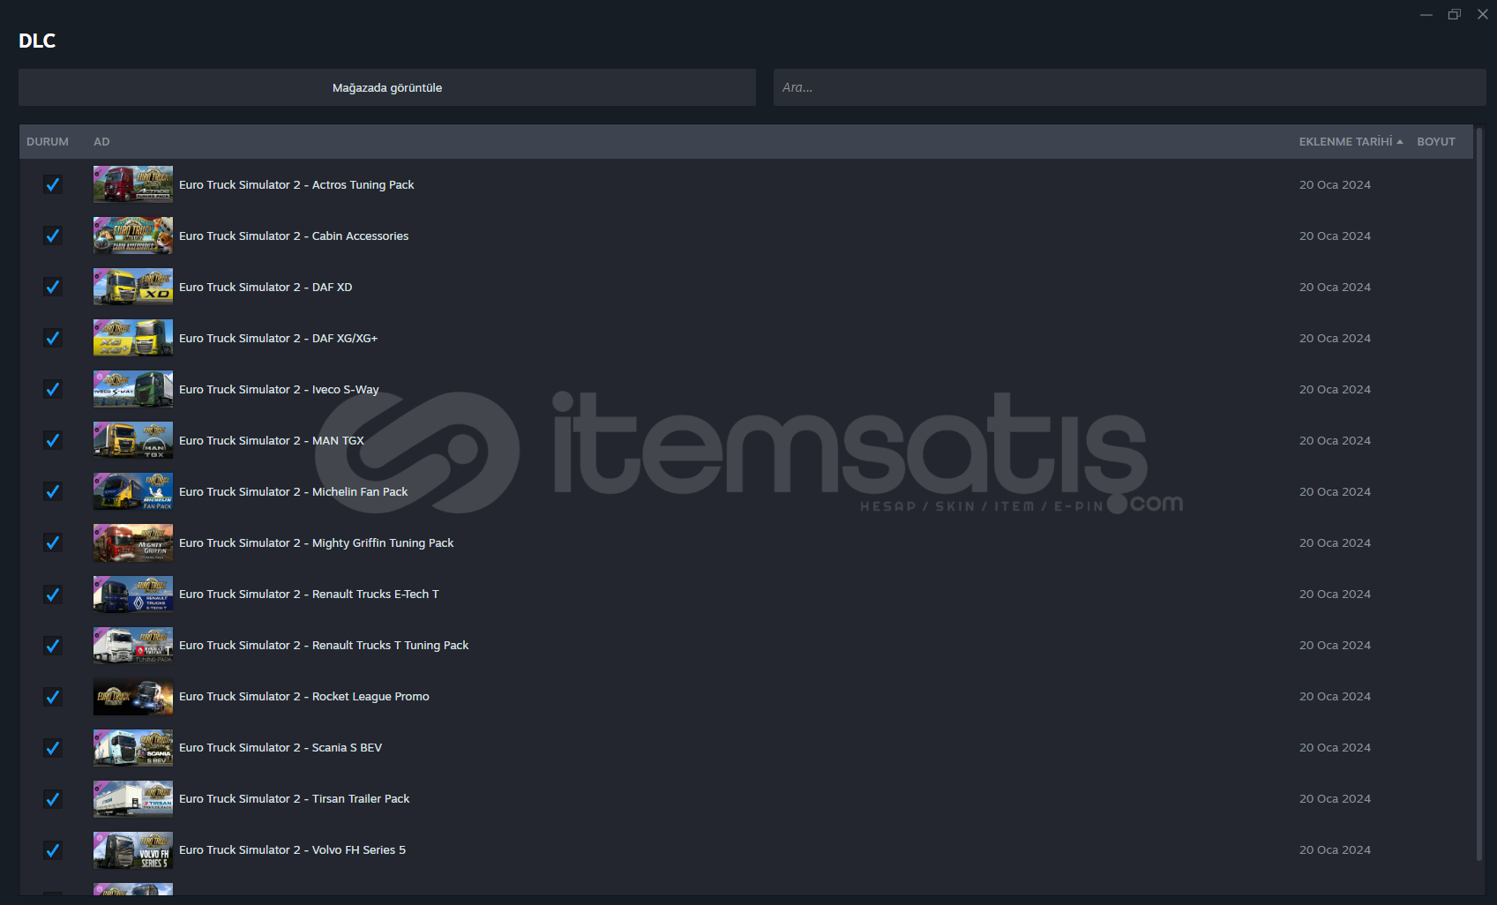Select the 'Actros Tuning Pack' name text
Viewport: 1497px width, 905px height.
tap(363, 184)
